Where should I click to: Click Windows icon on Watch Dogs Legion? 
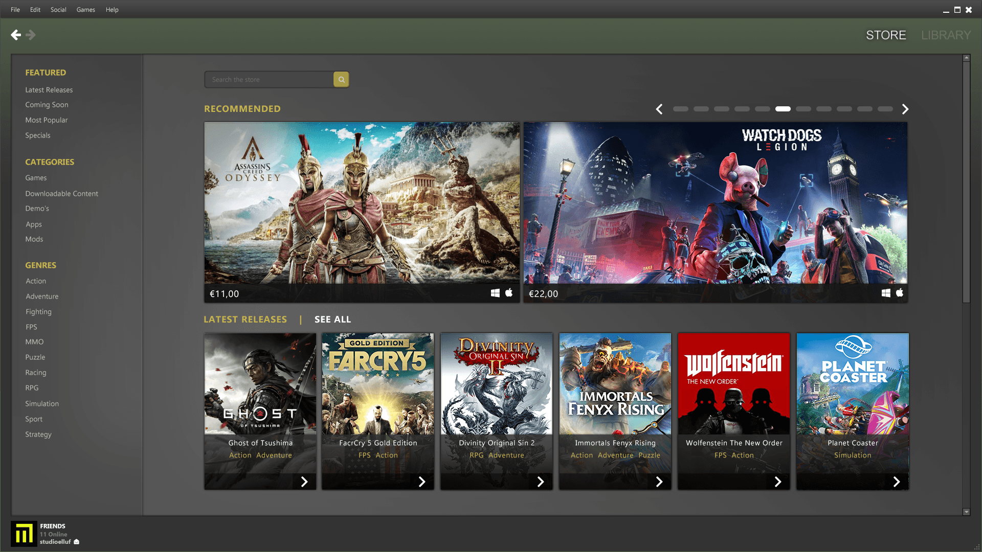tap(886, 293)
